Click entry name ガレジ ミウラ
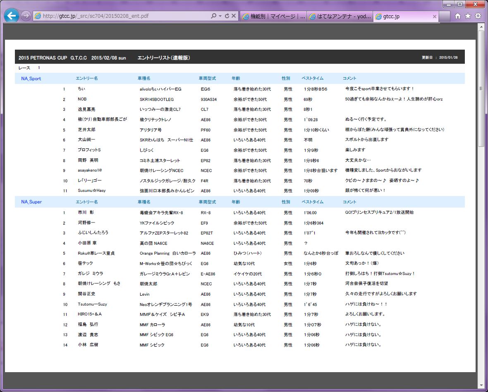 (x=91, y=274)
